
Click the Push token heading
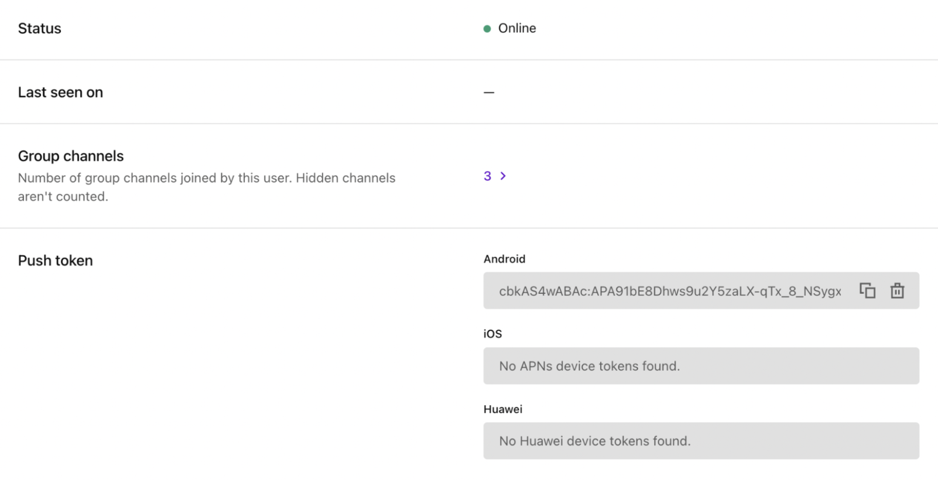[55, 260]
